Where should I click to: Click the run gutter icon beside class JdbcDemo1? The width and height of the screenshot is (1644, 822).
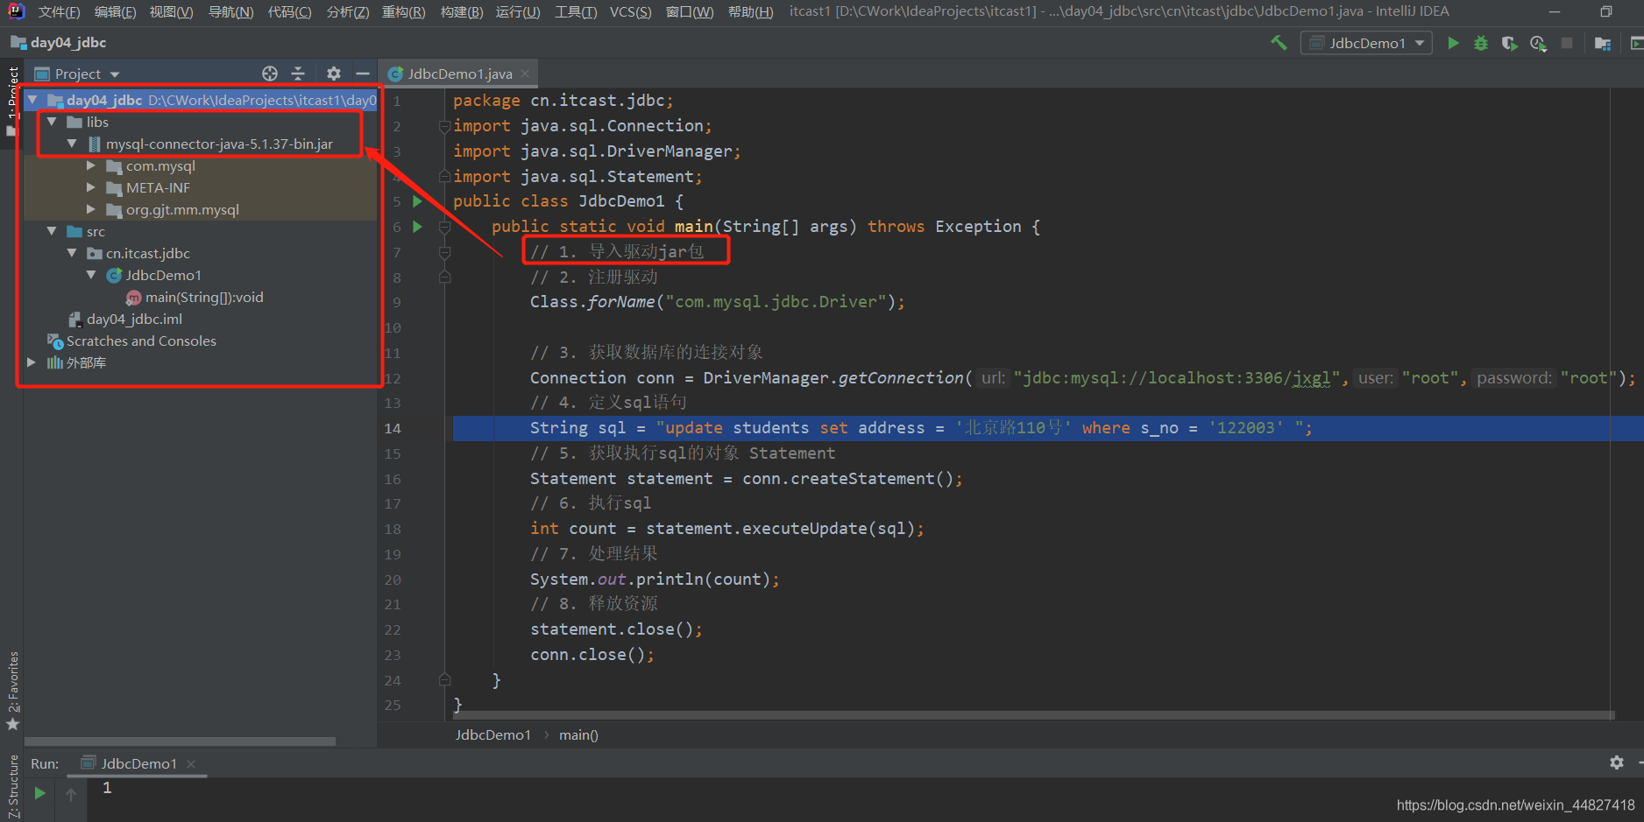pos(417,201)
